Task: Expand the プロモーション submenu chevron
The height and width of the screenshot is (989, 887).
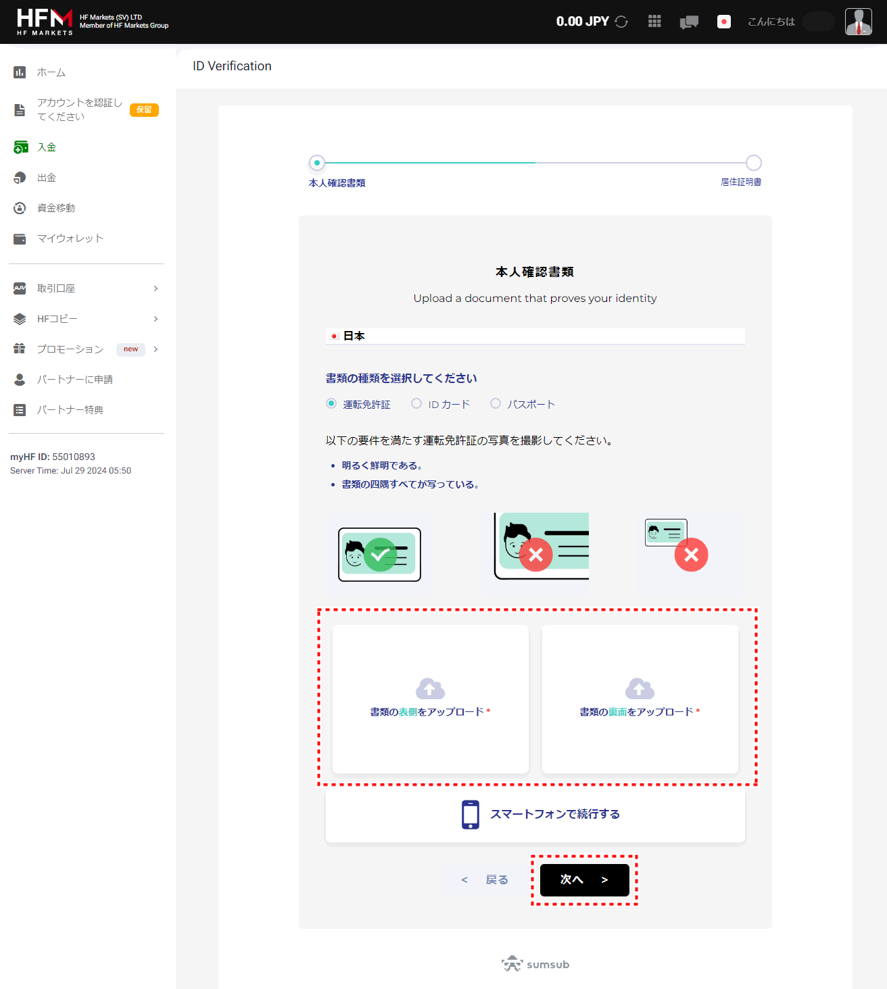Action: [x=155, y=349]
